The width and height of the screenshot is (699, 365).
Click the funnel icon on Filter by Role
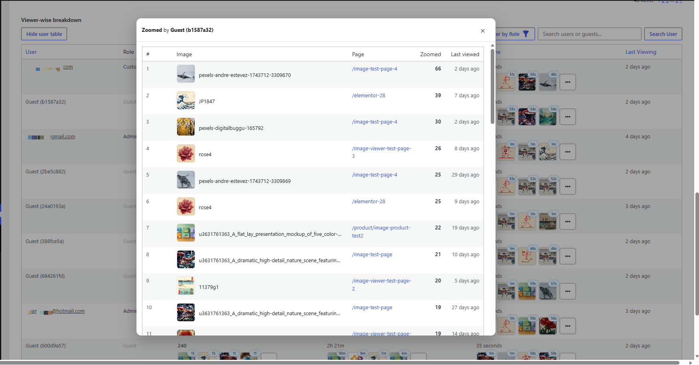(x=526, y=34)
